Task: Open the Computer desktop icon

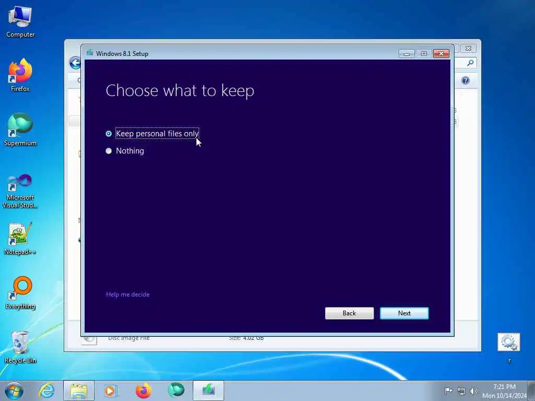Action: pos(20,22)
